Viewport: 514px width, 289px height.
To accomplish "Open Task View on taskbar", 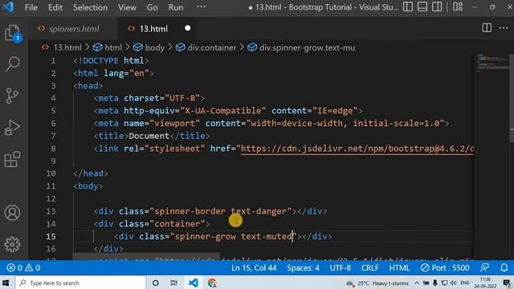I will pos(173,283).
